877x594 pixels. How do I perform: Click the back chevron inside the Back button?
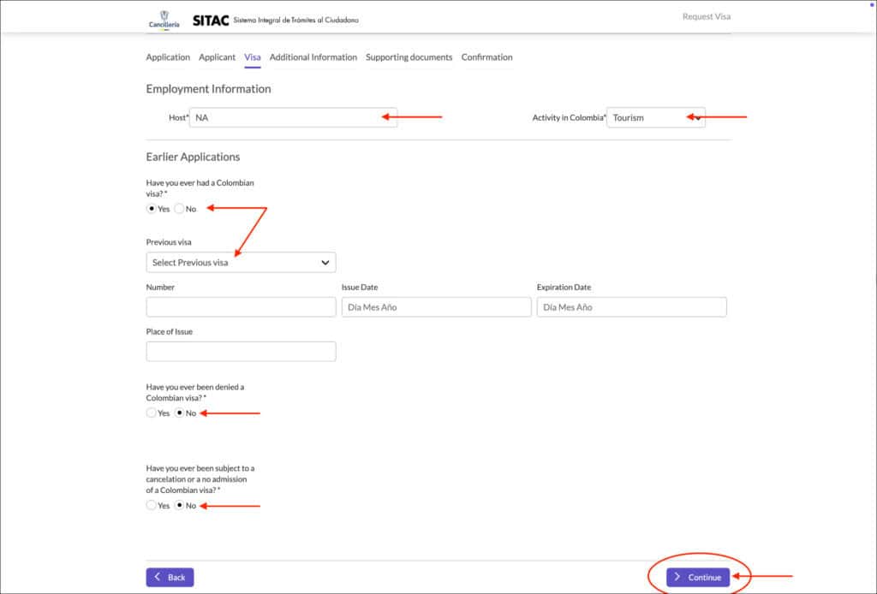[157, 577]
